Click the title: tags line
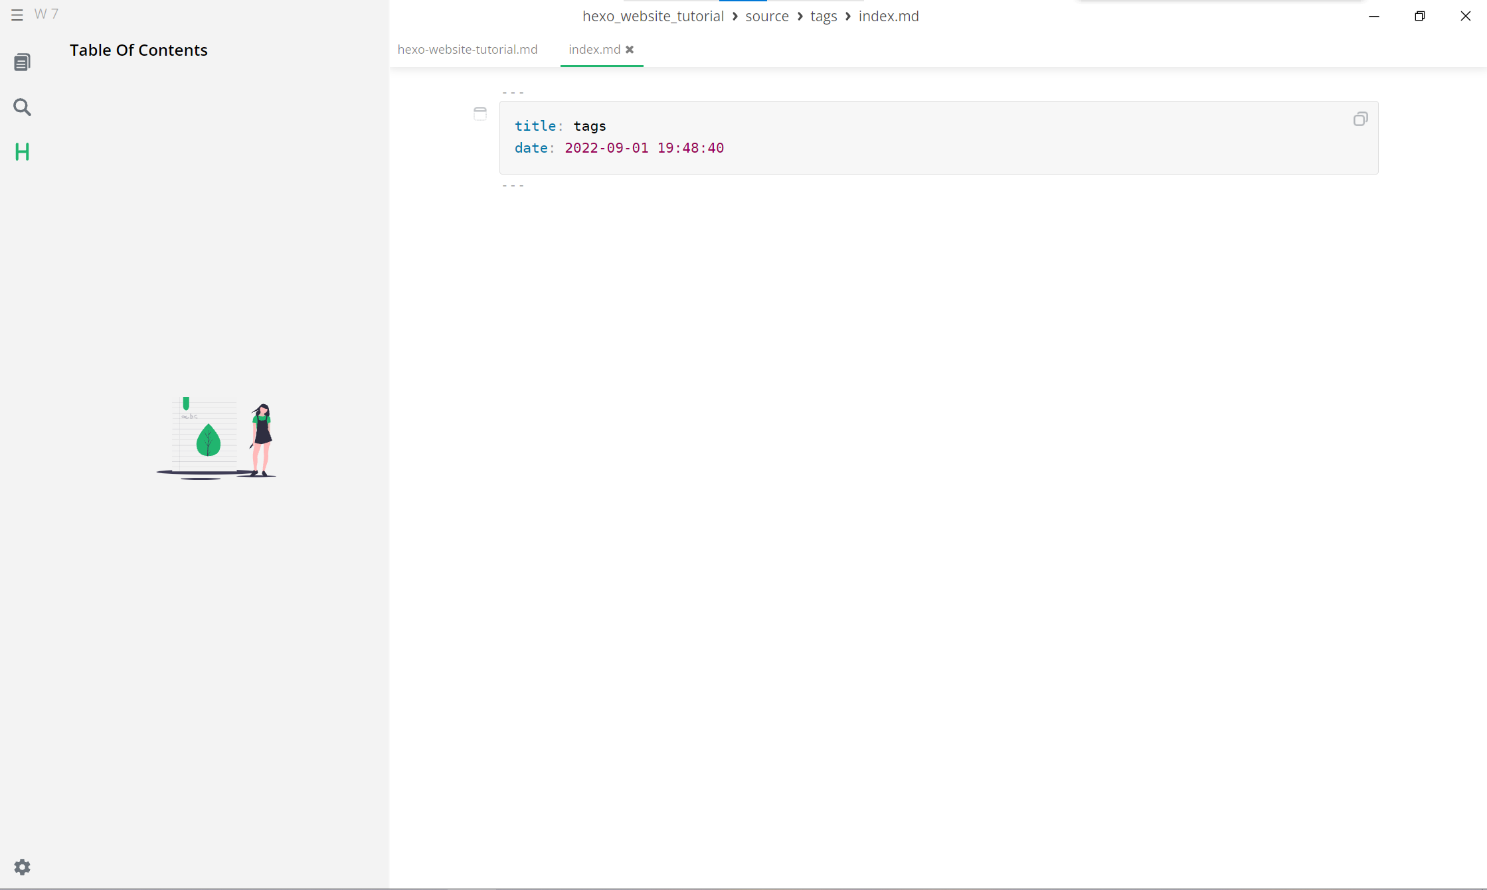Screen dimensions: 1487x890 (x=560, y=126)
